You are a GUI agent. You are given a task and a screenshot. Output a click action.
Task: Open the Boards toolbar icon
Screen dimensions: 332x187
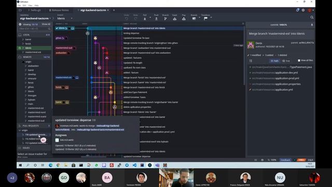(x=193, y=19)
